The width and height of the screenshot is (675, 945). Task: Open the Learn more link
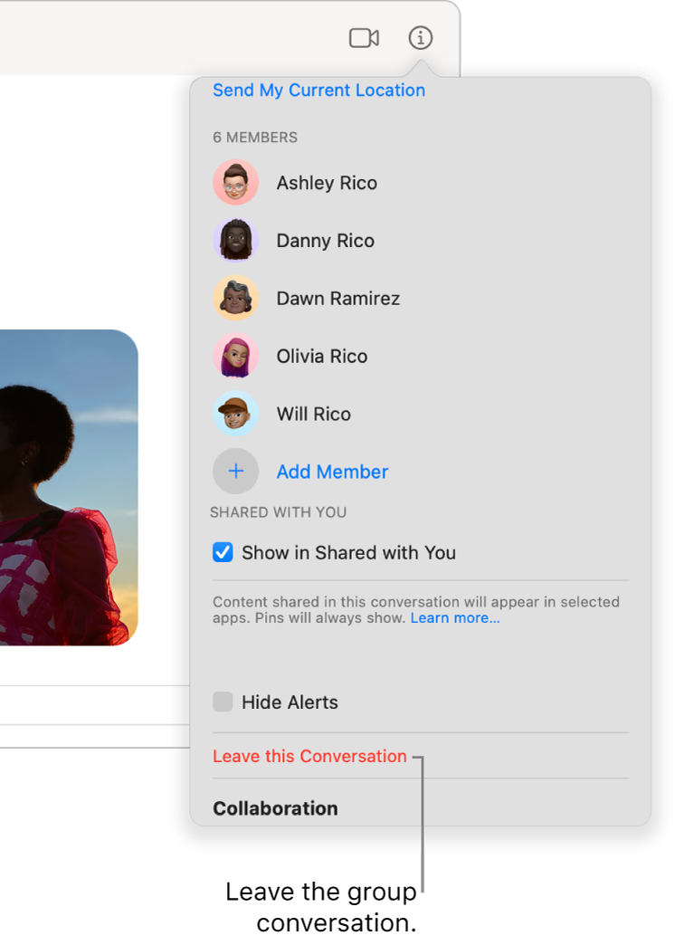coord(455,617)
